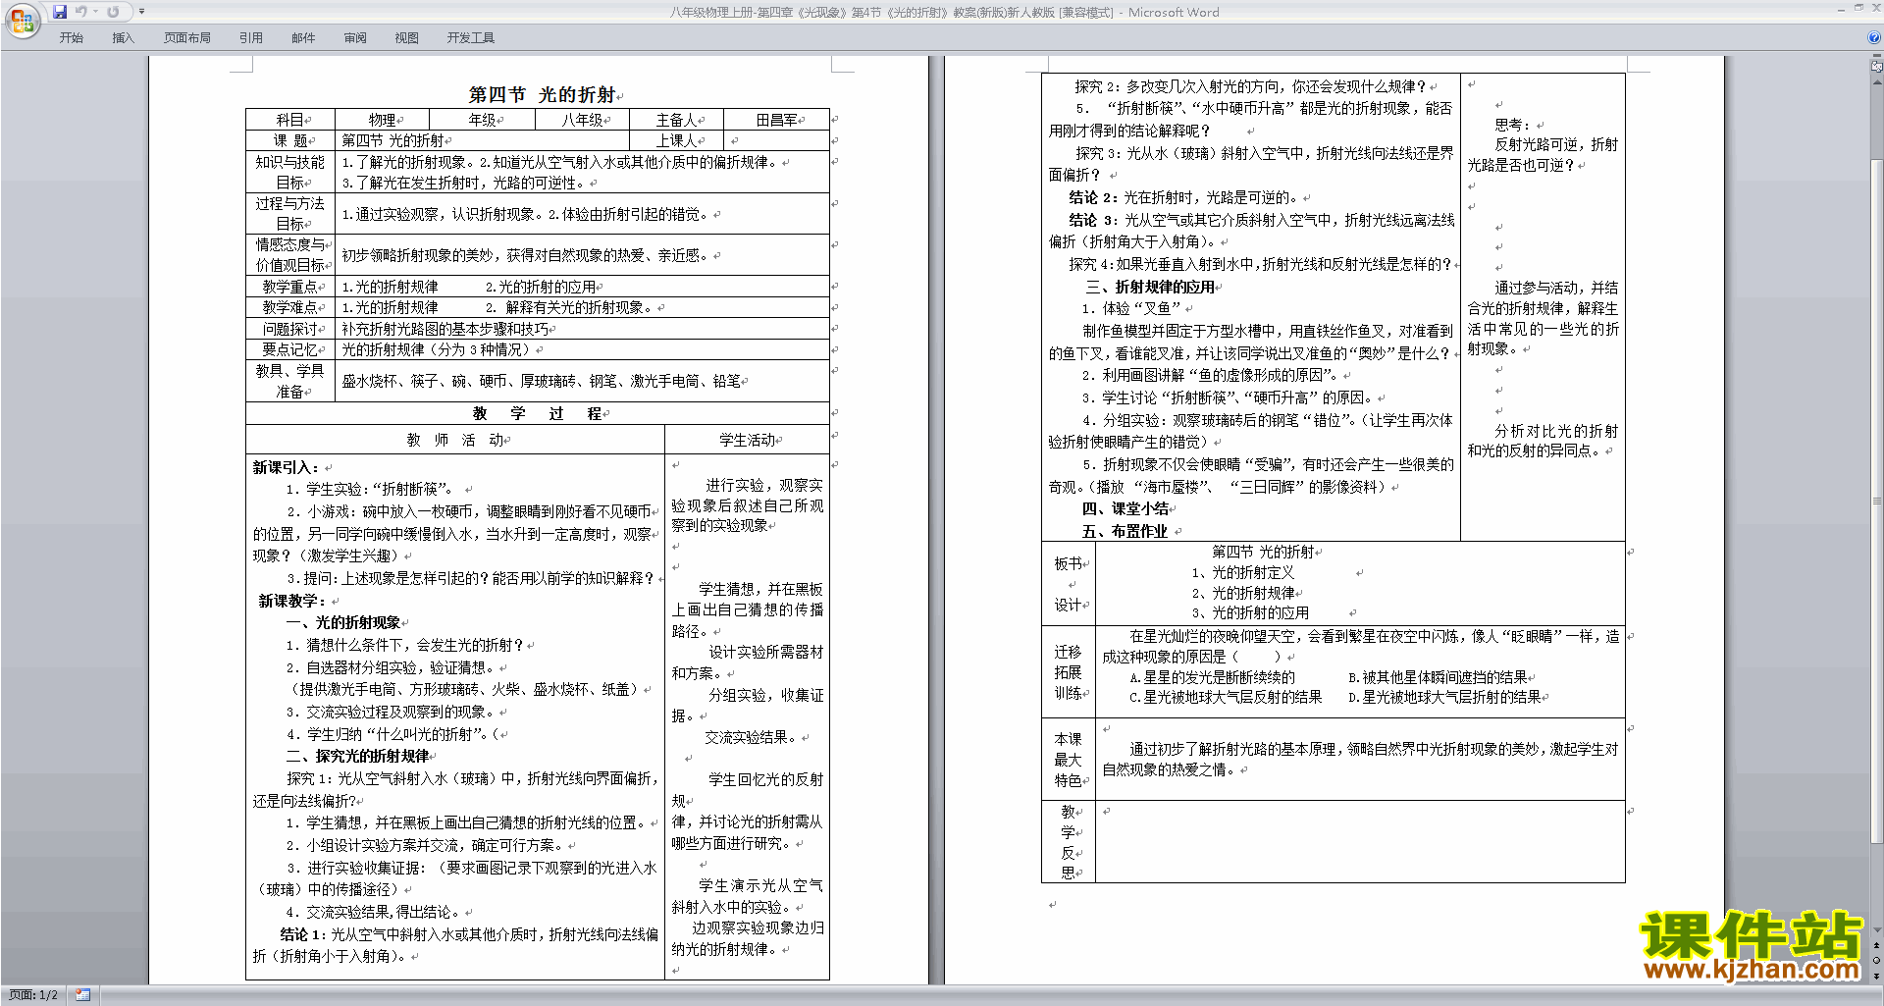Image resolution: width=1884 pixels, height=1006 pixels.
Task: Click the line 2、光的折射规律 in 板书 section
Action: (1243, 593)
